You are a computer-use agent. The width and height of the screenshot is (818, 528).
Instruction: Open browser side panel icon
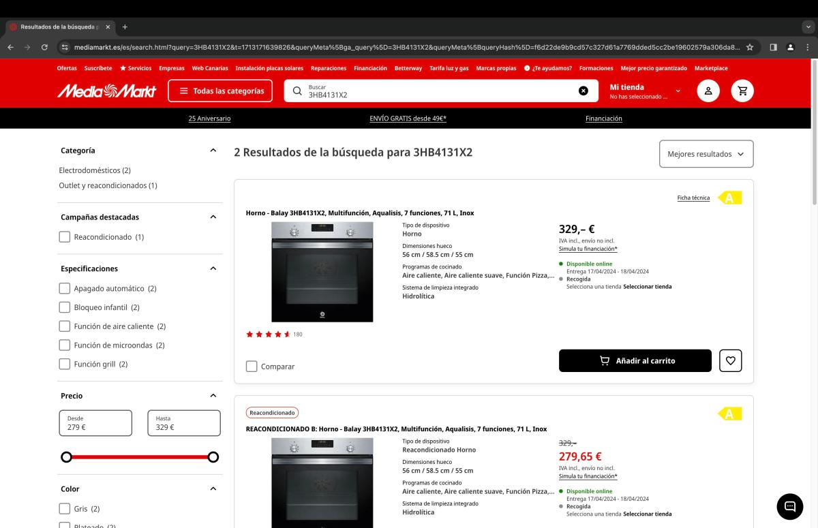pos(774,47)
